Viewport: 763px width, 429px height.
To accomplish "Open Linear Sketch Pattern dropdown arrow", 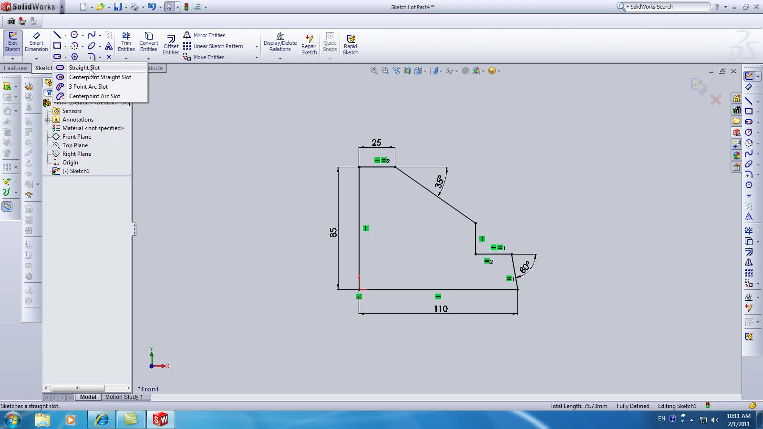I will [257, 46].
